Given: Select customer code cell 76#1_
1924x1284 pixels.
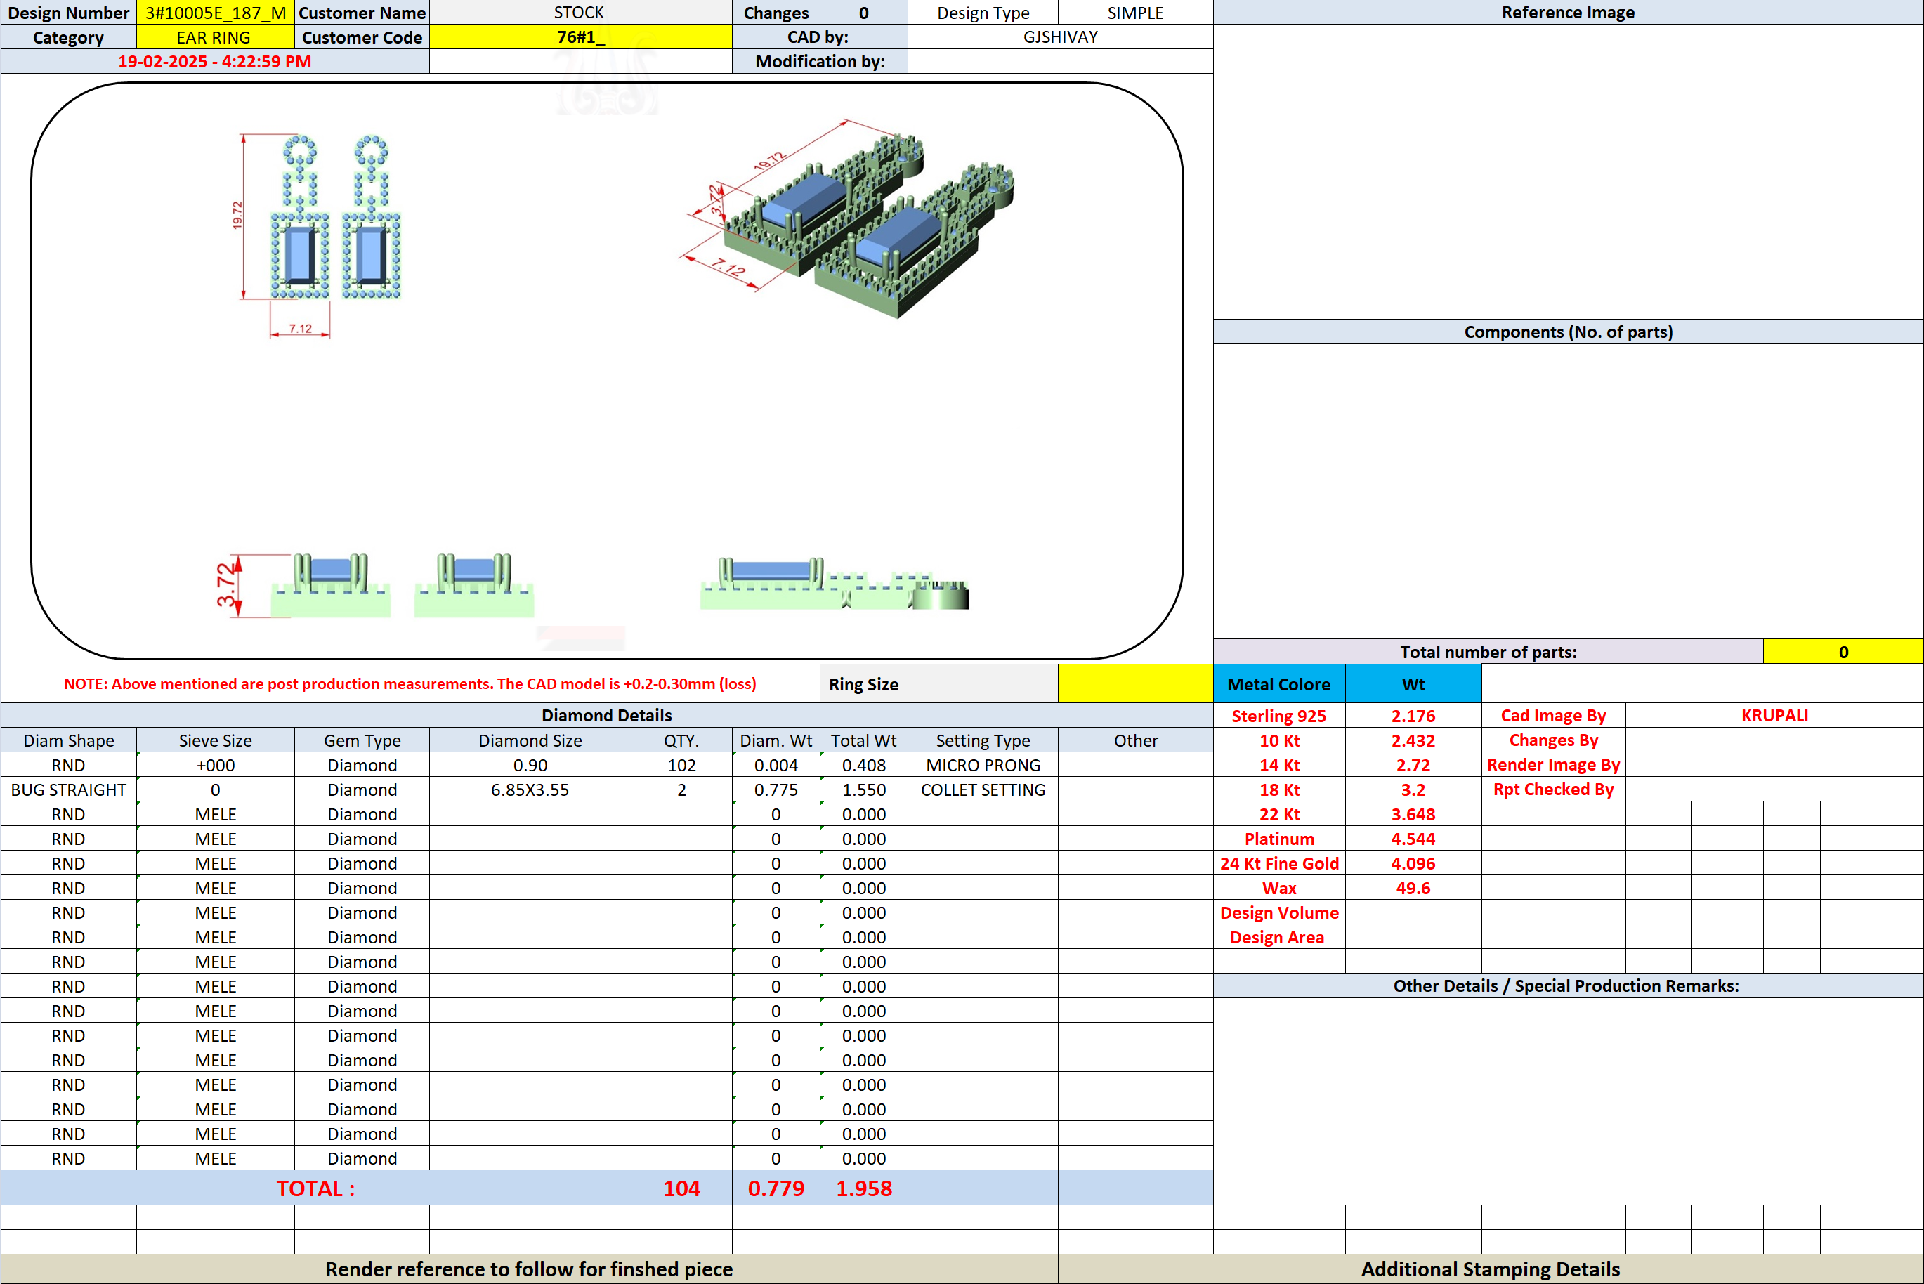Looking at the screenshot, I should pyautogui.click(x=580, y=37).
